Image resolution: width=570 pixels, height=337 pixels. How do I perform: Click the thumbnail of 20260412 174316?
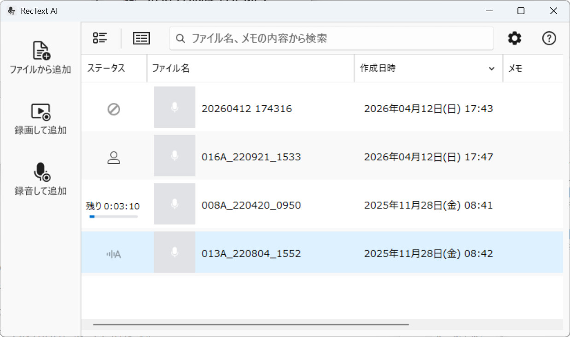[x=174, y=107]
